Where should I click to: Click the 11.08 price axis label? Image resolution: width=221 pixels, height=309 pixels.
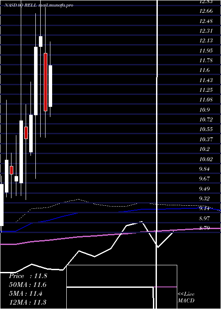click(x=206, y=100)
